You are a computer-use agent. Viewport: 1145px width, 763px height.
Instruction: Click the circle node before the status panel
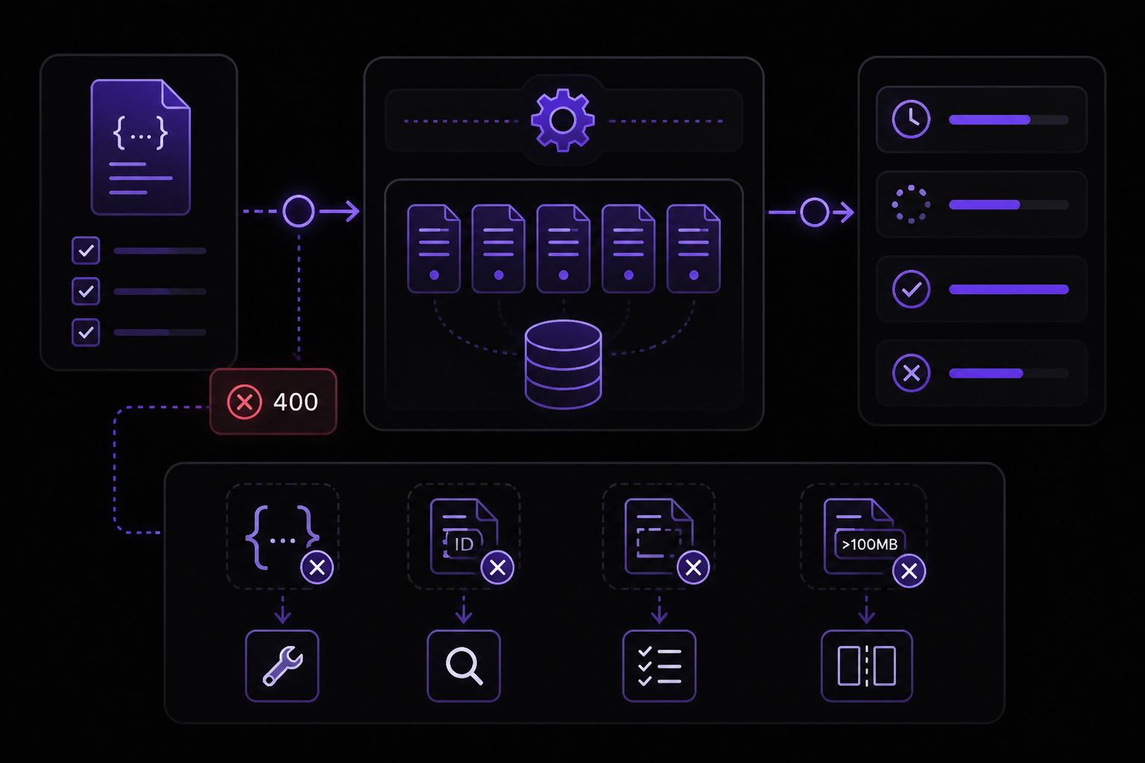[x=814, y=212]
